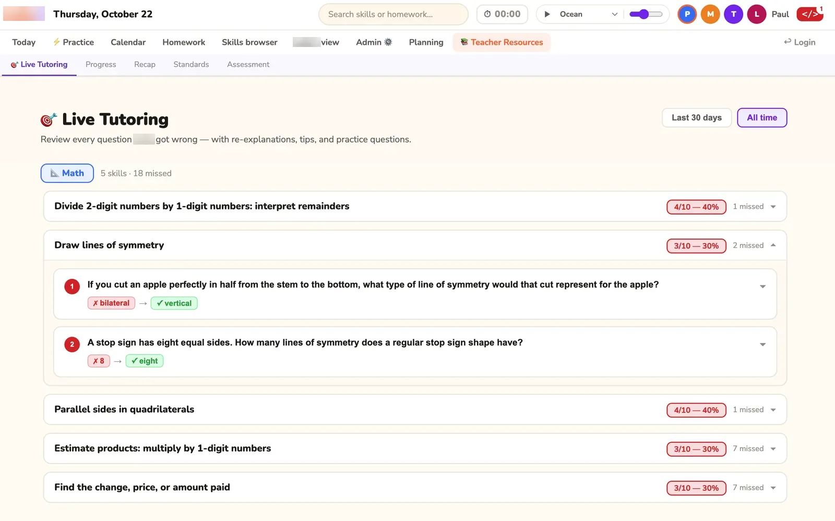
Task: Open the Ocean sound dropdown
Action: tap(588, 14)
